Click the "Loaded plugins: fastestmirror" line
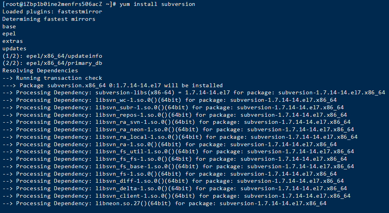 pyautogui.click(x=52, y=11)
